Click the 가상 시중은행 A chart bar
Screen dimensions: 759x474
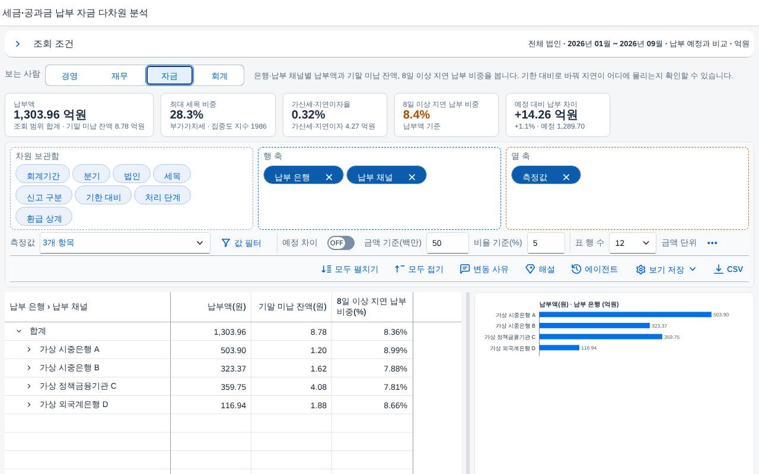[625, 315]
